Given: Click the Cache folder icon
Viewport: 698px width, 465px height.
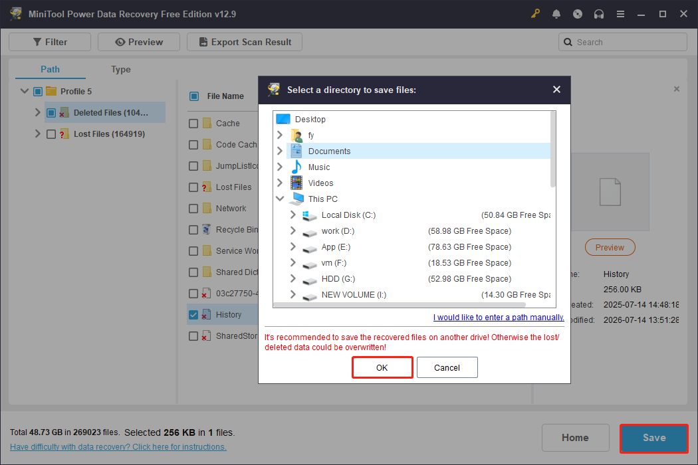Looking at the screenshot, I should pos(207,124).
